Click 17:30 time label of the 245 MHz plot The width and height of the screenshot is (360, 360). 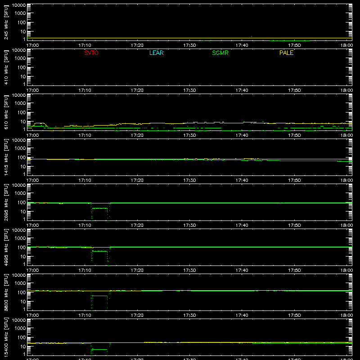pos(189,45)
